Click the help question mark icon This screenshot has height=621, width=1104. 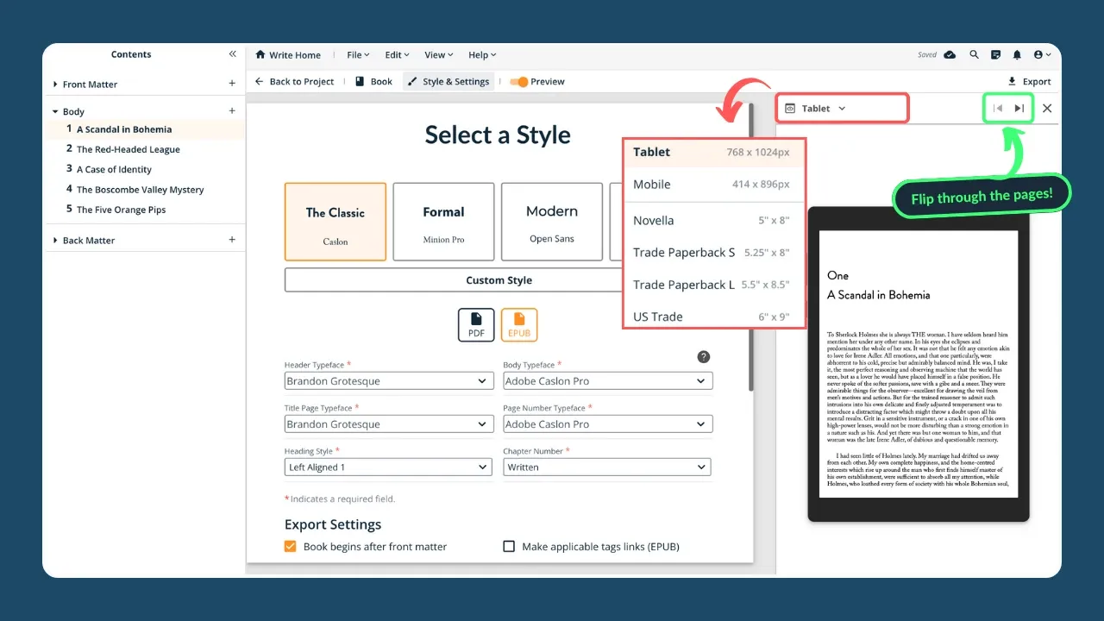[x=704, y=357]
